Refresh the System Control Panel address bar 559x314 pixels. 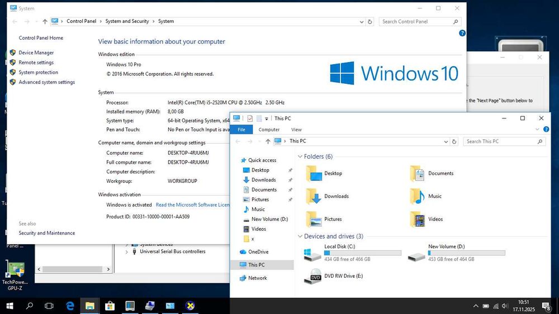[x=369, y=22]
